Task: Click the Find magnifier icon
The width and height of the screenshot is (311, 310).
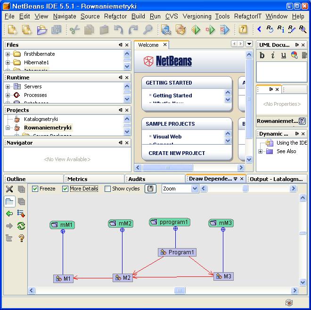Action: pyautogui.click(x=147, y=30)
